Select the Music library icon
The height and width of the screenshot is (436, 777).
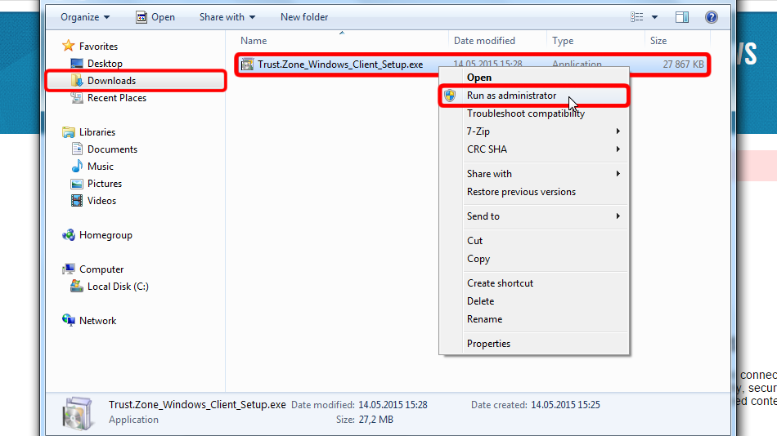coord(77,167)
